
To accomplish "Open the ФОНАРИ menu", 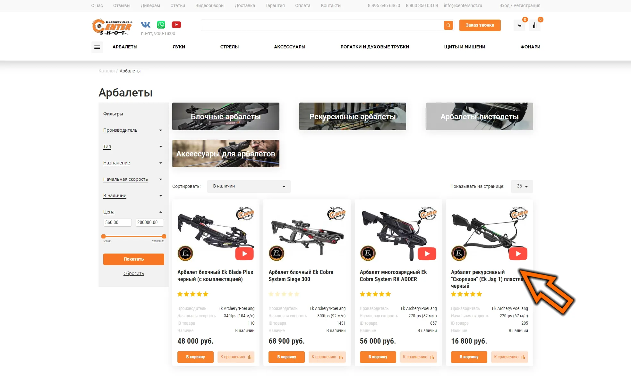I will tap(530, 47).
